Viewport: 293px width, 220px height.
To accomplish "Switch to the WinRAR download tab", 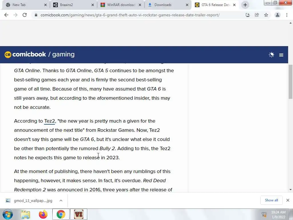I will point(121,5).
